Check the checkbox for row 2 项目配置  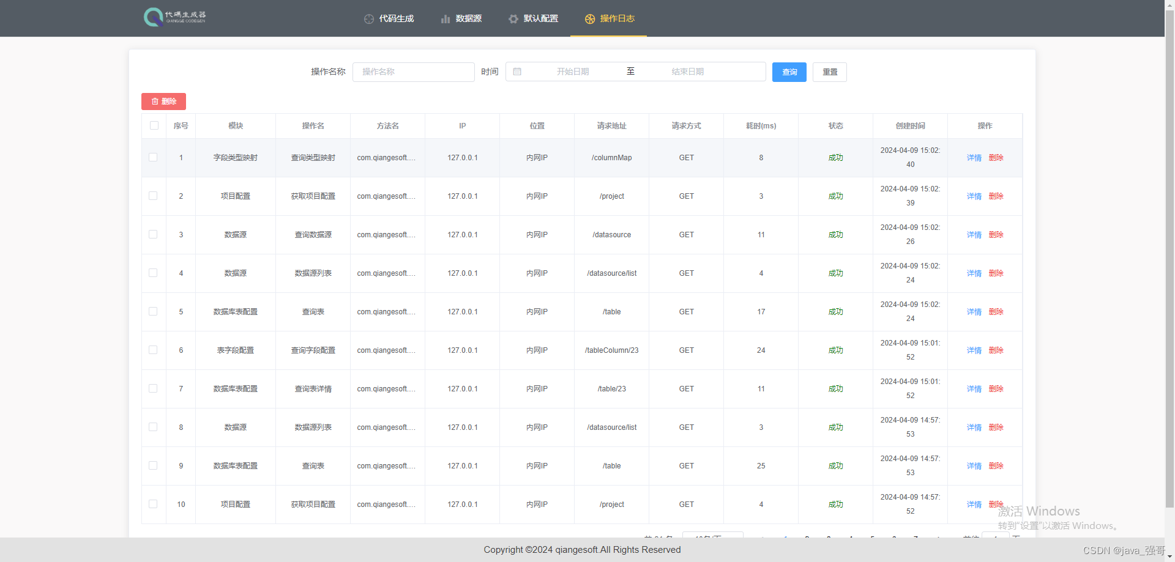[153, 196]
